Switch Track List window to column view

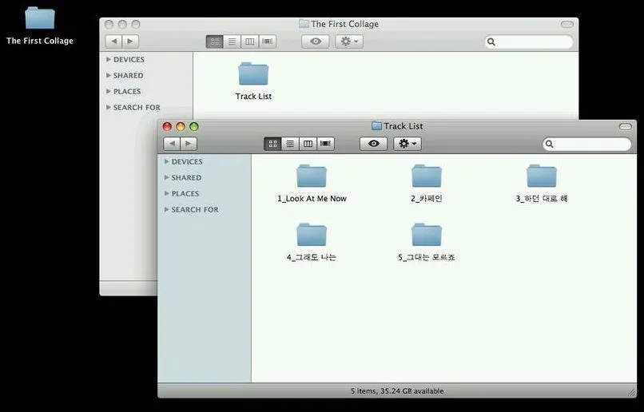click(308, 144)
